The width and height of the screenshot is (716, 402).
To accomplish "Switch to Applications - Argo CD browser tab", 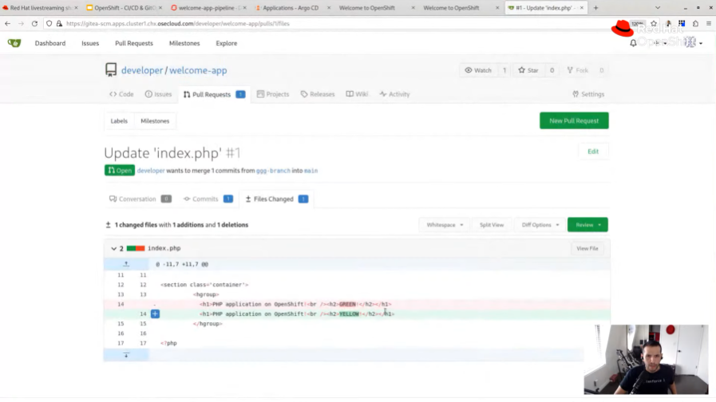I will [x=291, y=8].
